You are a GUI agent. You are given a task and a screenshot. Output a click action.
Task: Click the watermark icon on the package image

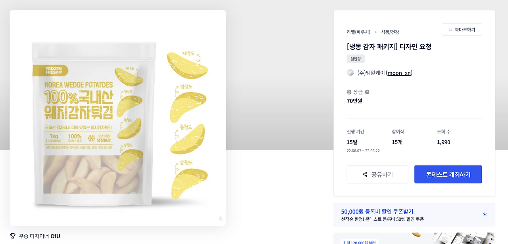coord(221,218)
